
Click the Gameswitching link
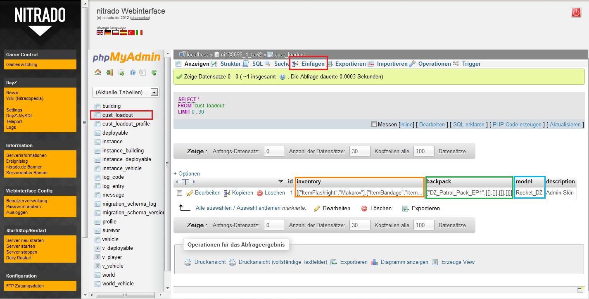tap(21, 65)
